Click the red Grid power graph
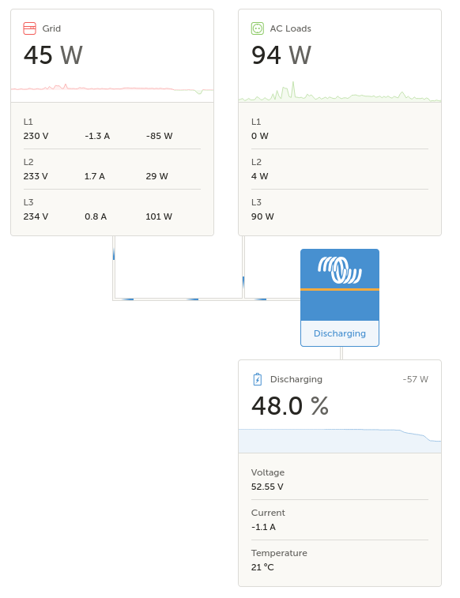Viewport: 460px width, 598px height. [x=112, y=88]
